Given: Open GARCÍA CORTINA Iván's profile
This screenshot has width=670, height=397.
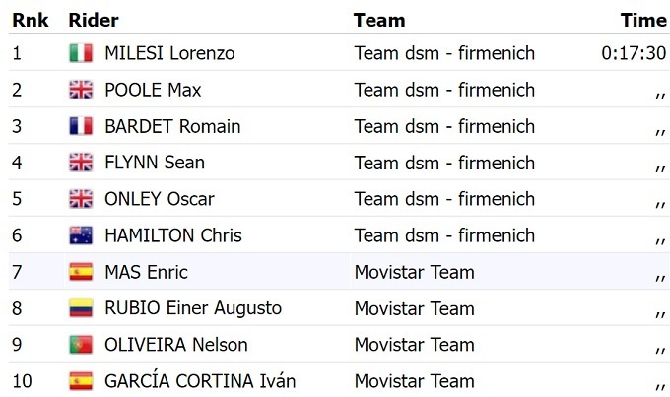Looking at the screenshot, I should click(200, 381).
